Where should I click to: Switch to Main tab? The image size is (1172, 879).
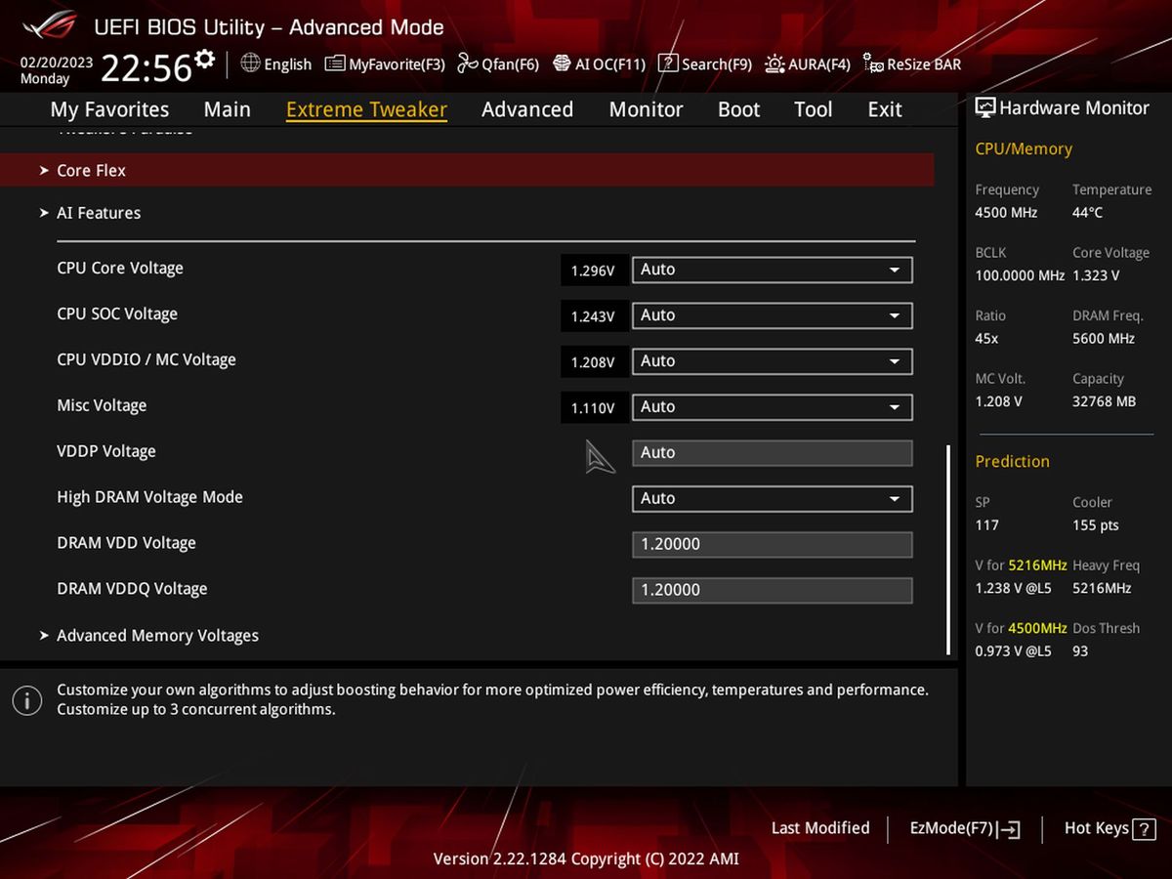point(227,109)
